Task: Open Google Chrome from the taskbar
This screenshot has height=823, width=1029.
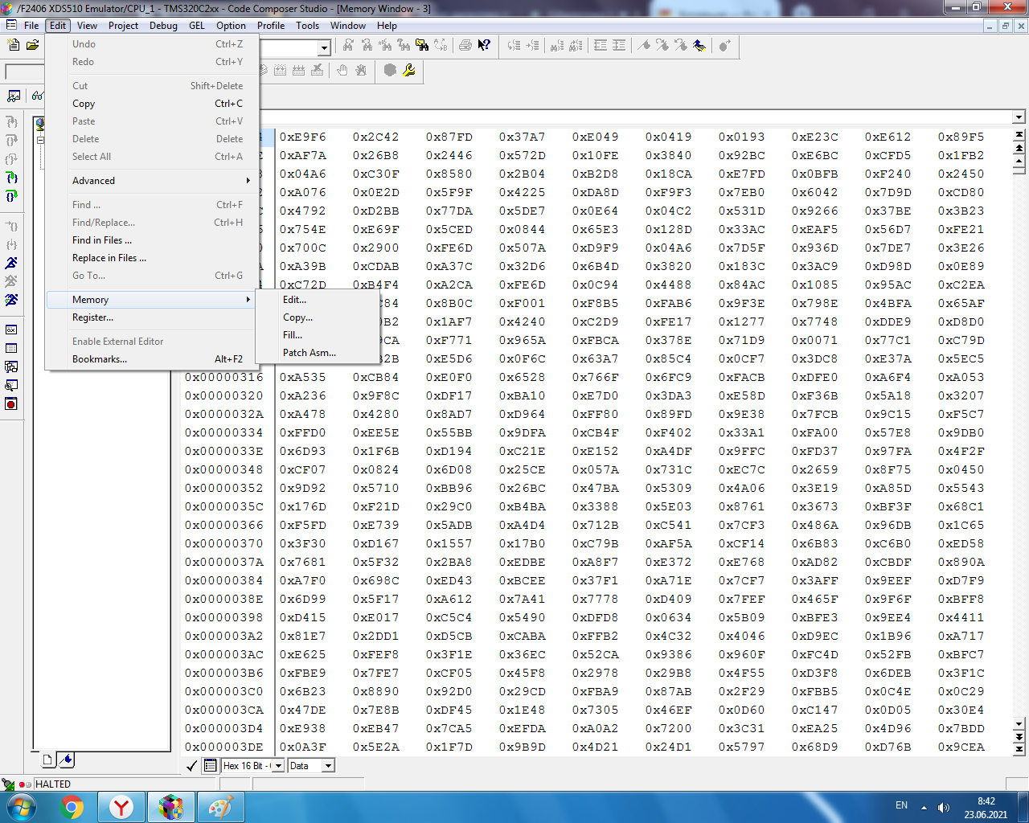Action: coord(72,807)
